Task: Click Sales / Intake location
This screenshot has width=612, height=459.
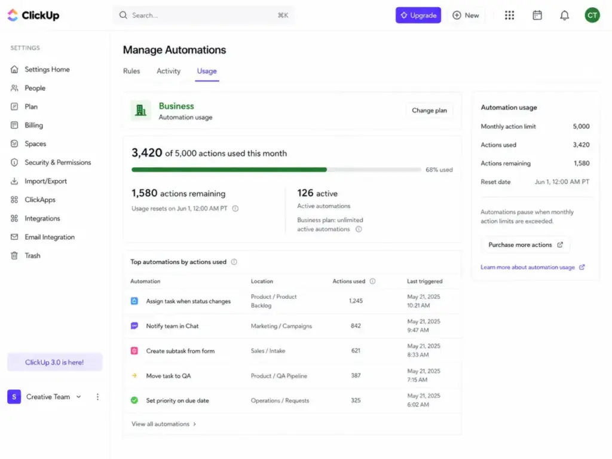Action: (x=268, y=351)
